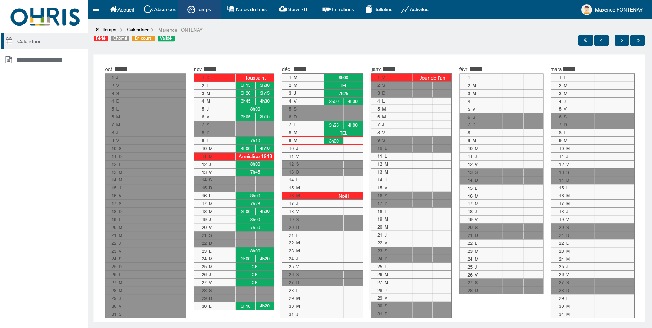Click the green Validé legend badge
The image size is (652, 328).
[166, 38]
